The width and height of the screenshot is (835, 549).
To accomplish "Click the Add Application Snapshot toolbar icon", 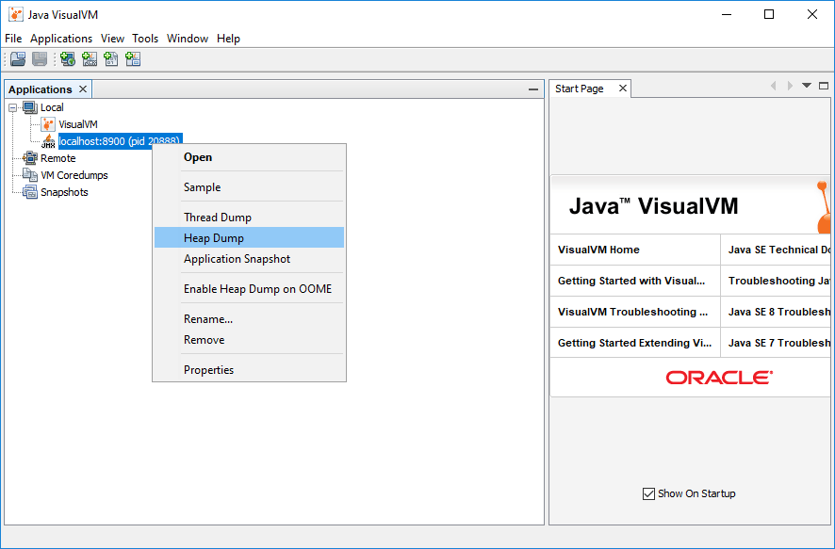I will [133, 58].
